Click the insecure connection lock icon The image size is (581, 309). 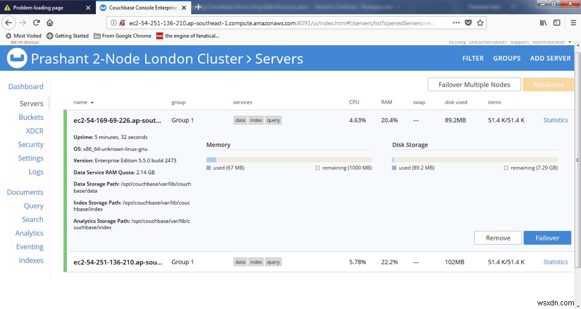[x=122, y=23]
